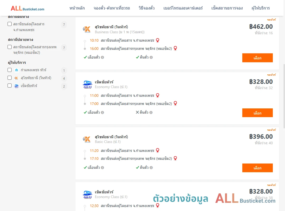
Task: Click the Business Class (ม 1 พ (15เมตร)) label
Action: point(120,32)
